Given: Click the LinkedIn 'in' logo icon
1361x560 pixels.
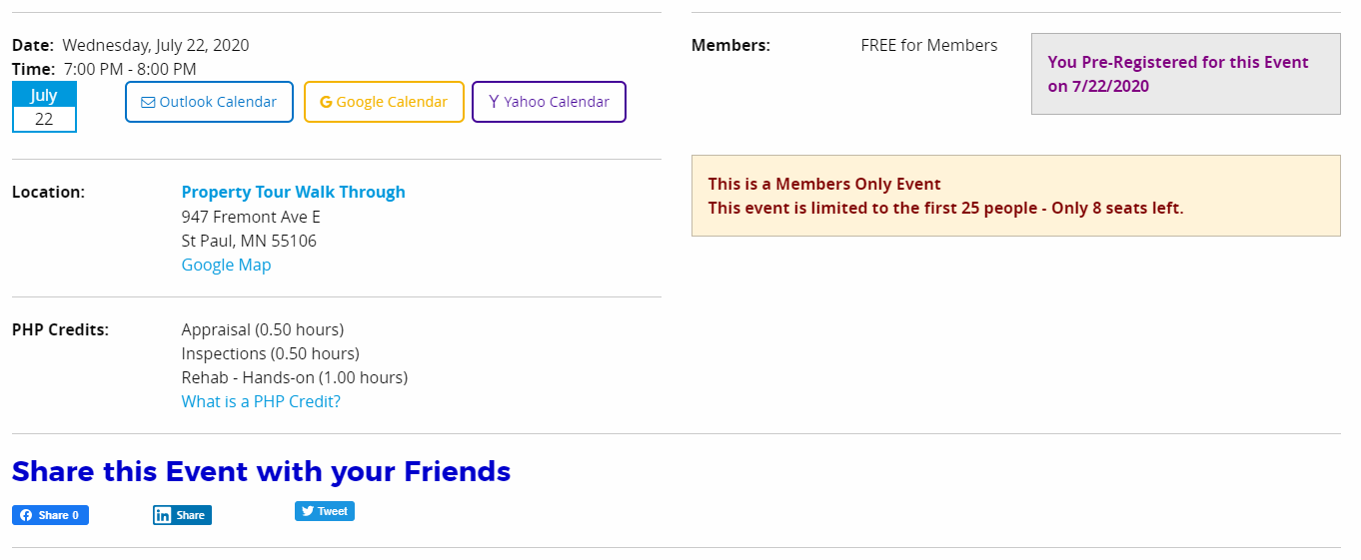Looking at the screenshot, I should (x=163, y=515).
